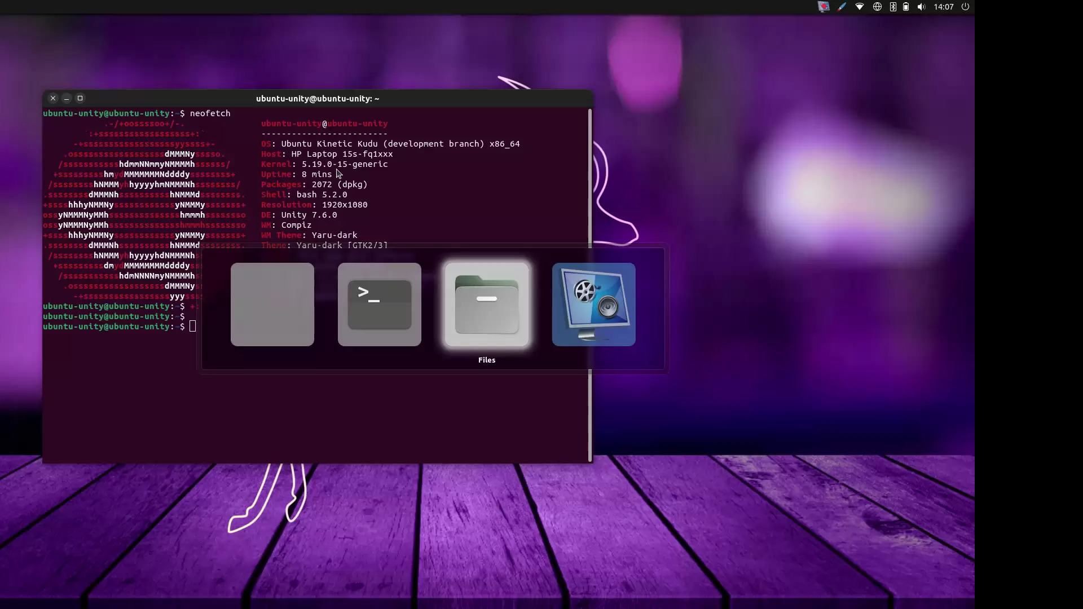1083x609 pixels.
Task: Click the 'Files' label under switcher
Action: (487, 360)
